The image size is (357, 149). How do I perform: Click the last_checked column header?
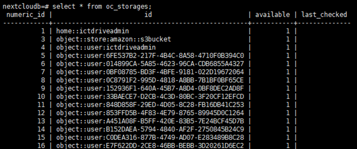pos(324,15)
